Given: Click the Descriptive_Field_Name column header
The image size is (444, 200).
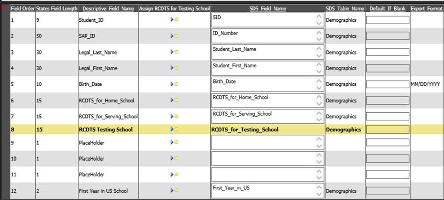Looking at the screenshot, I should pyautogui.click(x=108, y=9).
